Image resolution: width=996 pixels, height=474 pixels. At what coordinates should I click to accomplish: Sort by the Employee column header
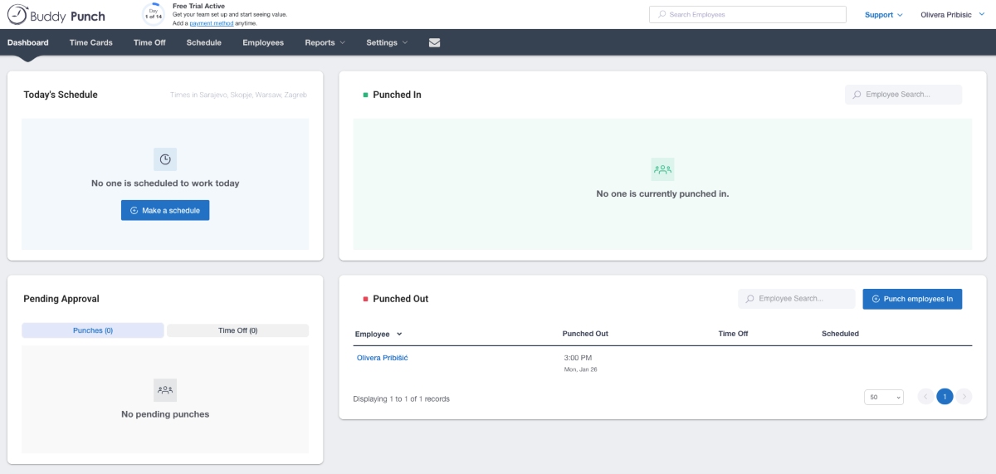(378, 334)
